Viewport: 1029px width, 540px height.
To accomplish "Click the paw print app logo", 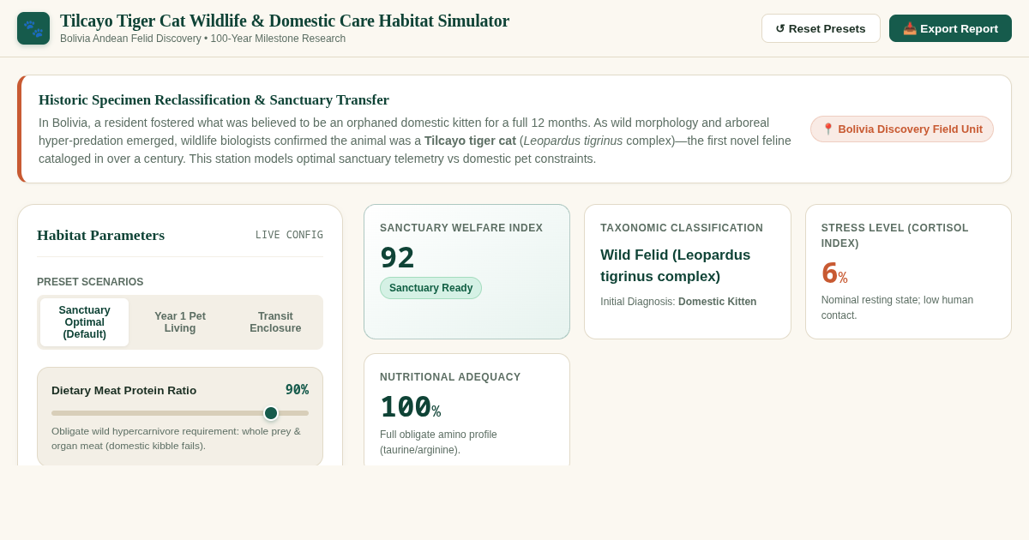I will click(x=33, y=28).
